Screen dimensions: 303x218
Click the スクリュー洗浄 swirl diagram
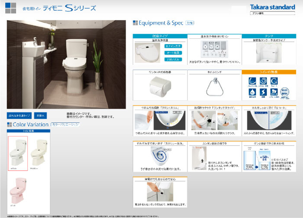pos(160,156)
